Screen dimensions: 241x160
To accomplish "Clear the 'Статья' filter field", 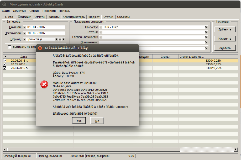I will point(206,32).
